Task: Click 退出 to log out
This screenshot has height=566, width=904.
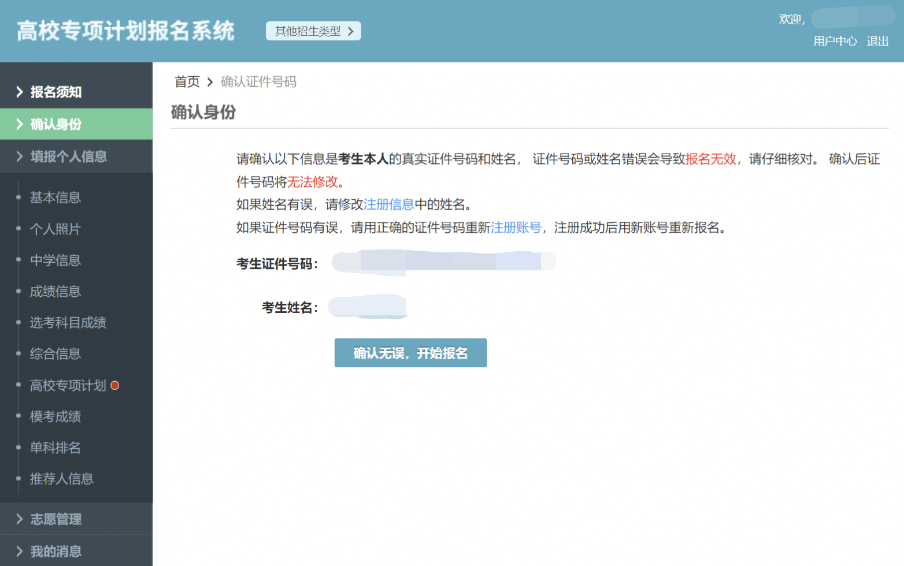Action: 877,42
